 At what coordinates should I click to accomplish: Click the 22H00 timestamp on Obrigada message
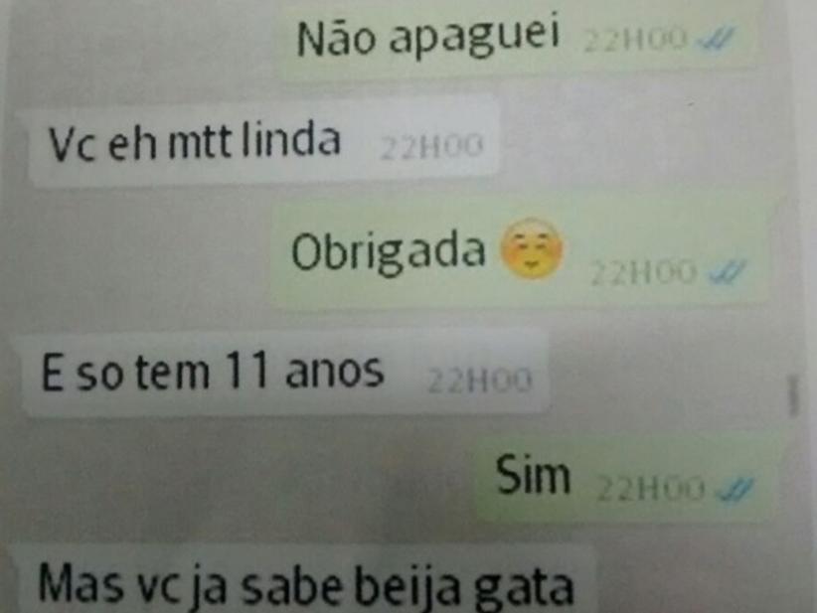click(643, 272)
